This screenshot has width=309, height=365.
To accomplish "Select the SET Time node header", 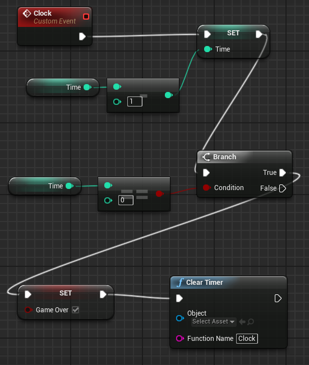I will point(233,33).
